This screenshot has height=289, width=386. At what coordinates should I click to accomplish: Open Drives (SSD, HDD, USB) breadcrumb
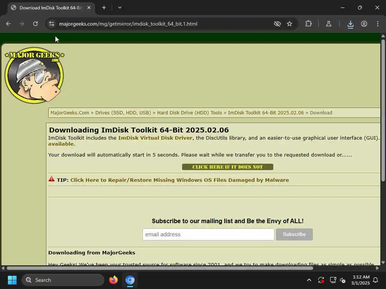pos(123,113)
